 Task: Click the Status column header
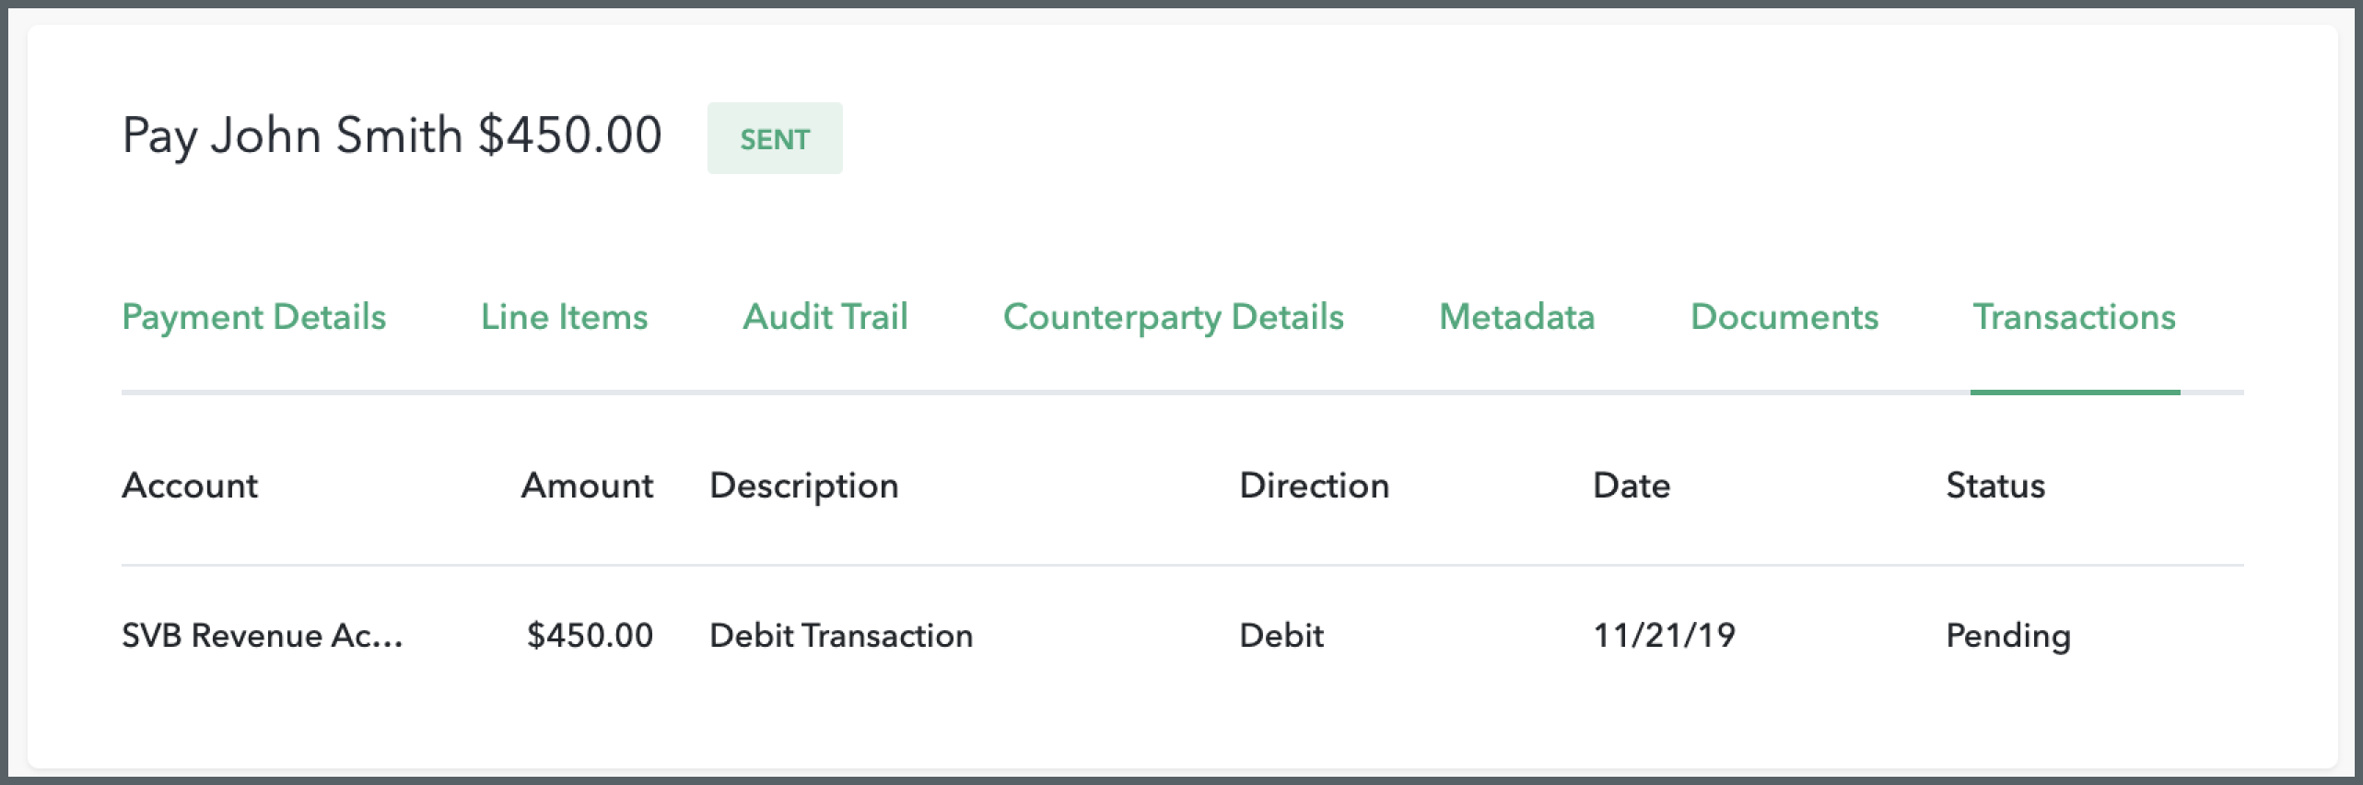pyautogui.click(x=1995, y=485)
